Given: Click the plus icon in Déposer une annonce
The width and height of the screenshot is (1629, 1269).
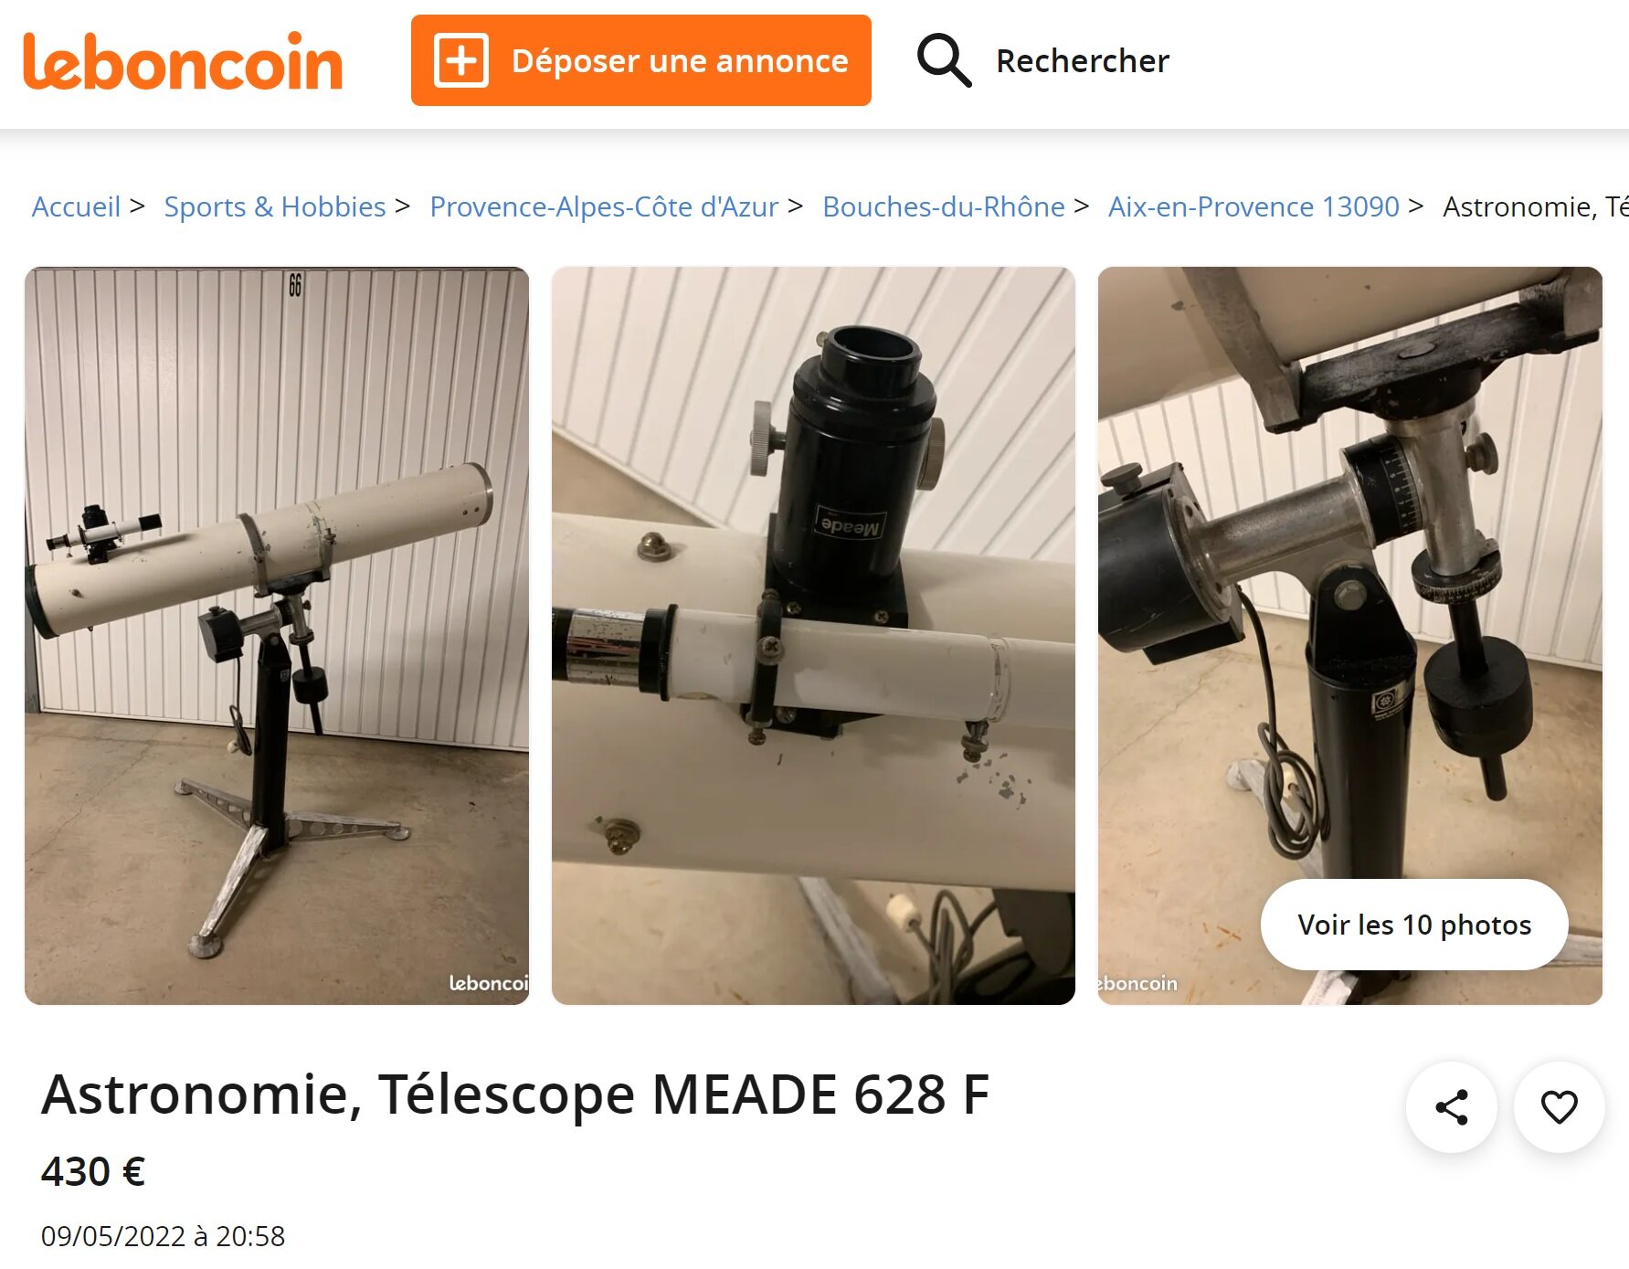Looking at the screenshot, I should point(460,60).
